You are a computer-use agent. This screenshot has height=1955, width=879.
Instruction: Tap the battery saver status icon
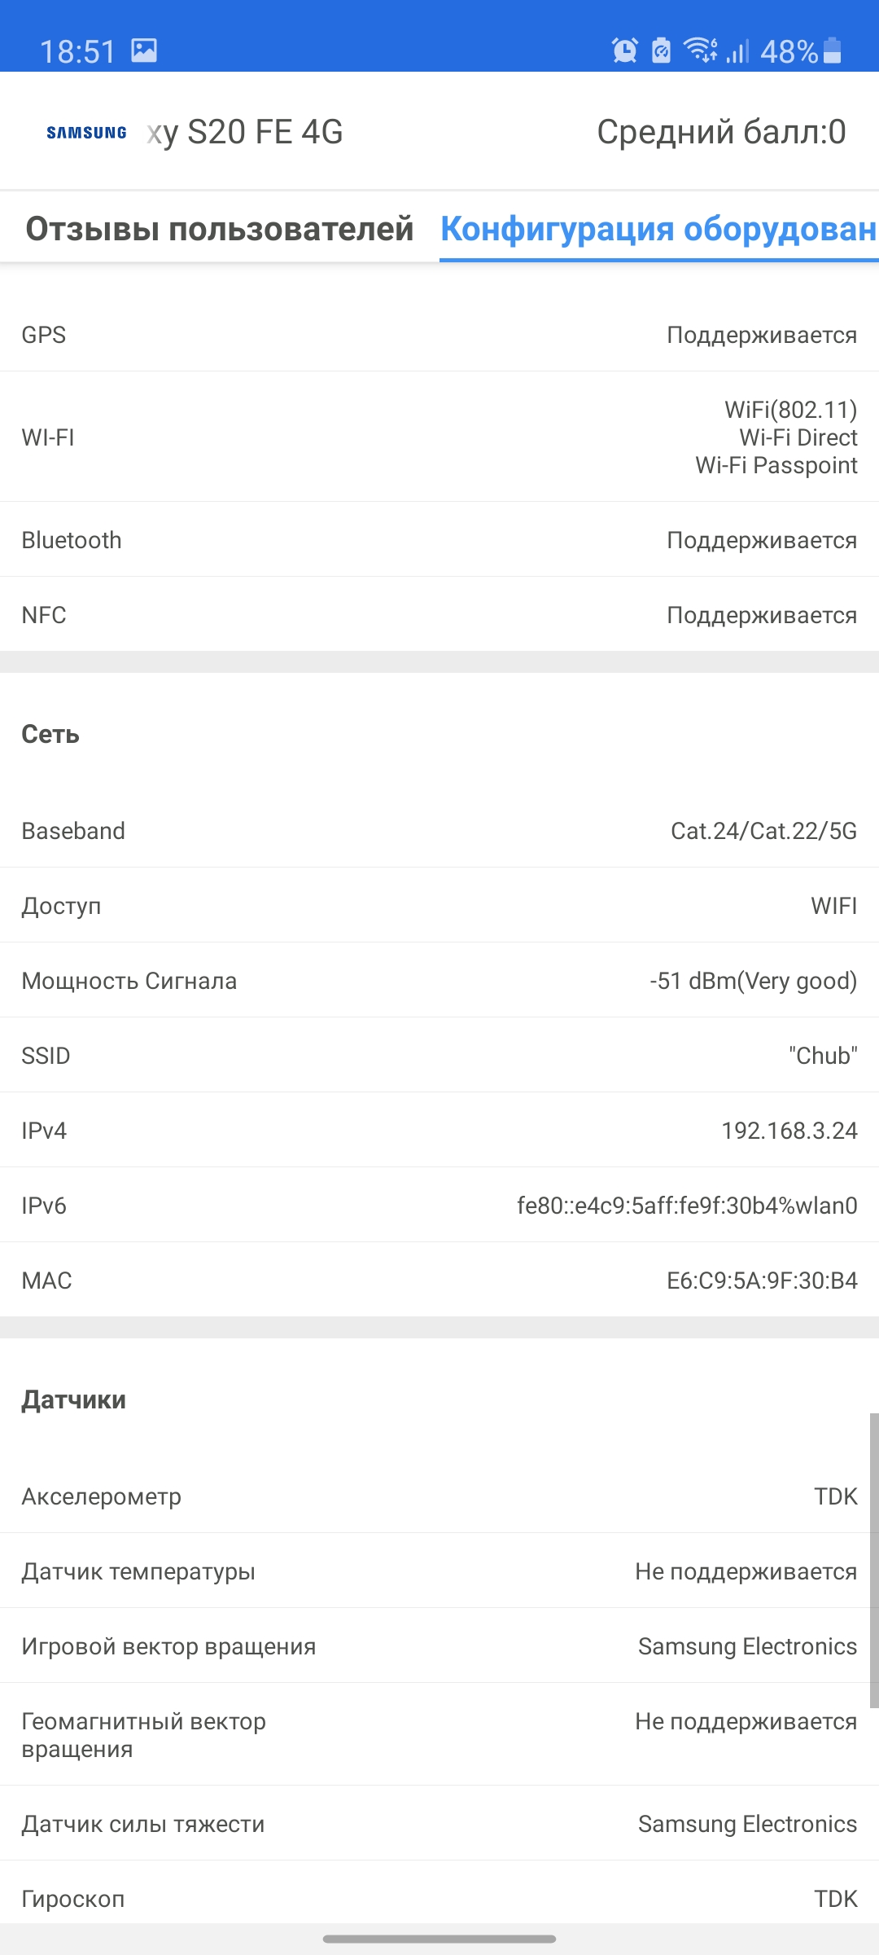[x=662, y=51]
